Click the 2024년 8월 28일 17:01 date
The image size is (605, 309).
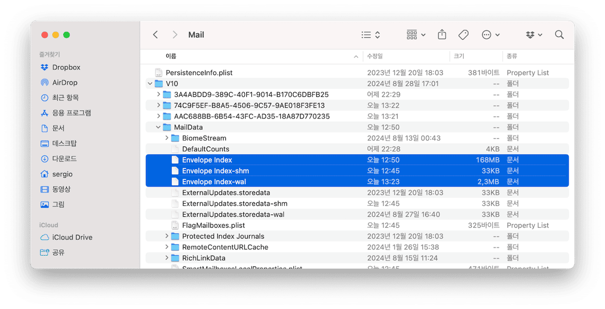[x=403, y=84]
